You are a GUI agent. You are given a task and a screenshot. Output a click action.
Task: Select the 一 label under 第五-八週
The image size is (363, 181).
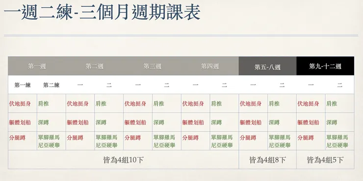click(253, 85)
